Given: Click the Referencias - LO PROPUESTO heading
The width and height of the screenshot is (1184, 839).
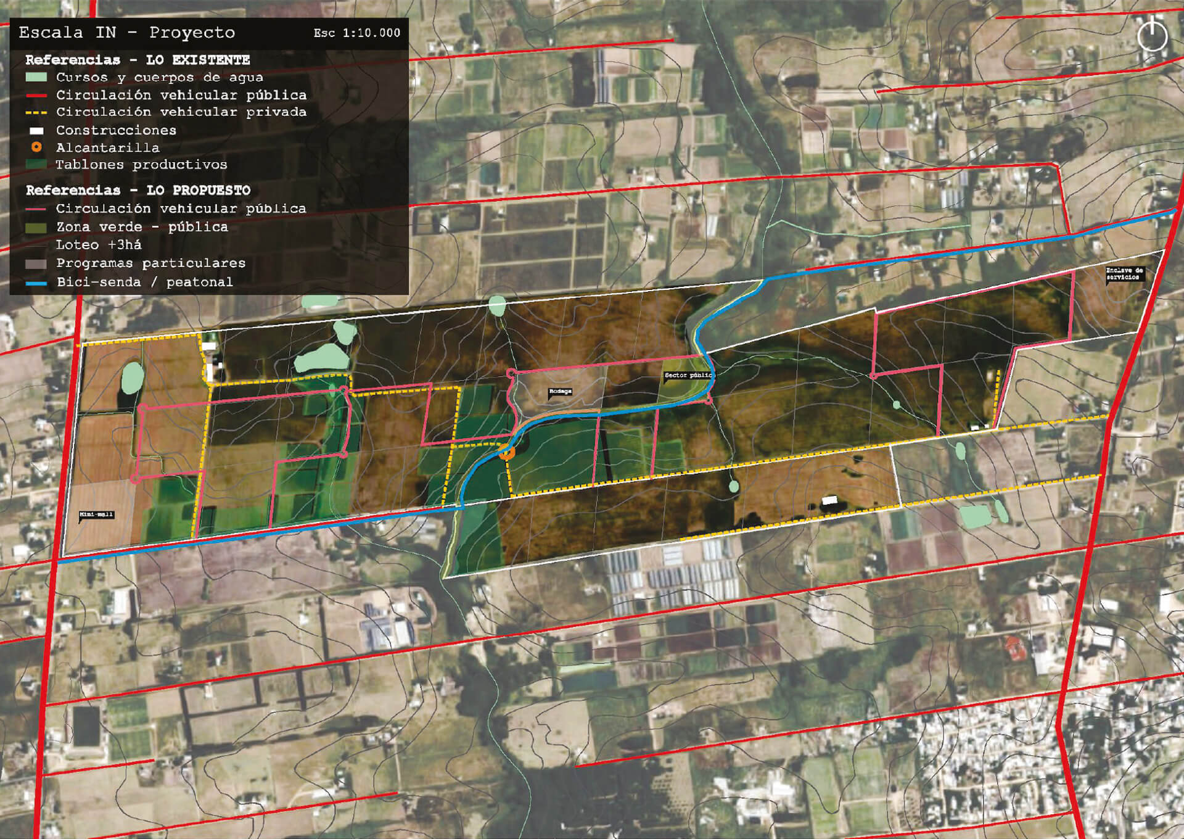Looking at the screenshot, I should (x=138, y=190).
